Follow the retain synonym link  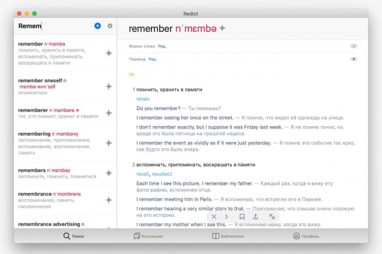pos(143,99)
